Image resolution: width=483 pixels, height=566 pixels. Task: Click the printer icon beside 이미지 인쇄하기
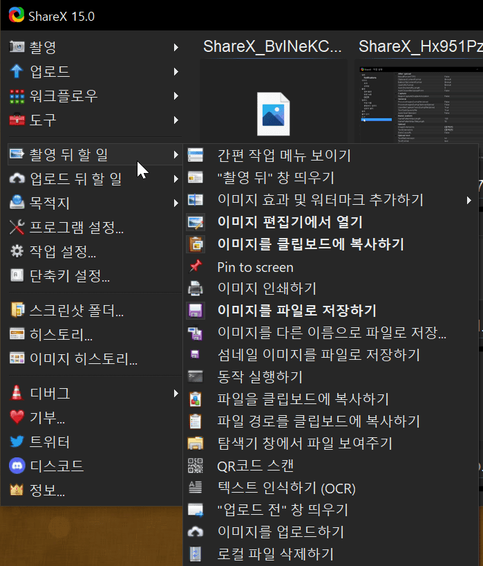click(x=196, y=289)
